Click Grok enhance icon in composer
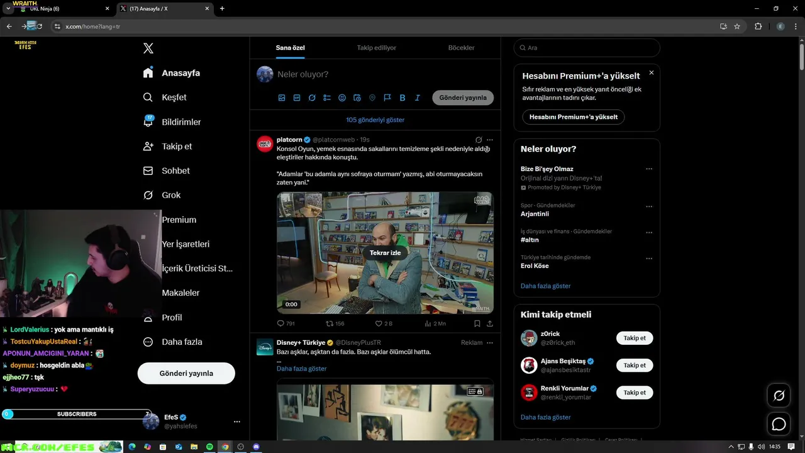The height and width of the screenshot is (453, 805). 312,98
